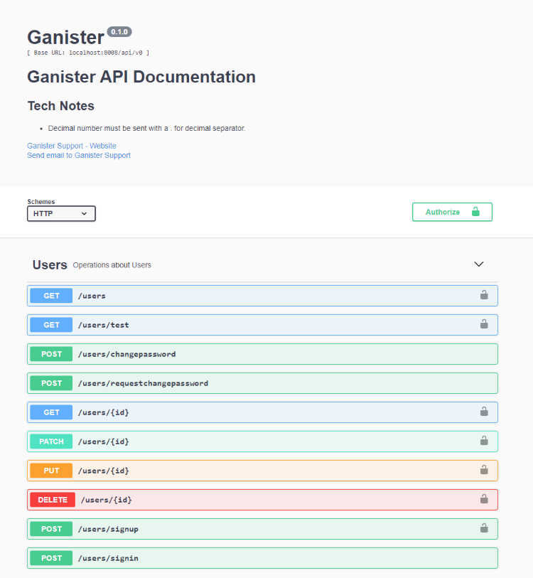
Task: Expand POST /users/requestchangepassword operation
Action: pos(262,383)
